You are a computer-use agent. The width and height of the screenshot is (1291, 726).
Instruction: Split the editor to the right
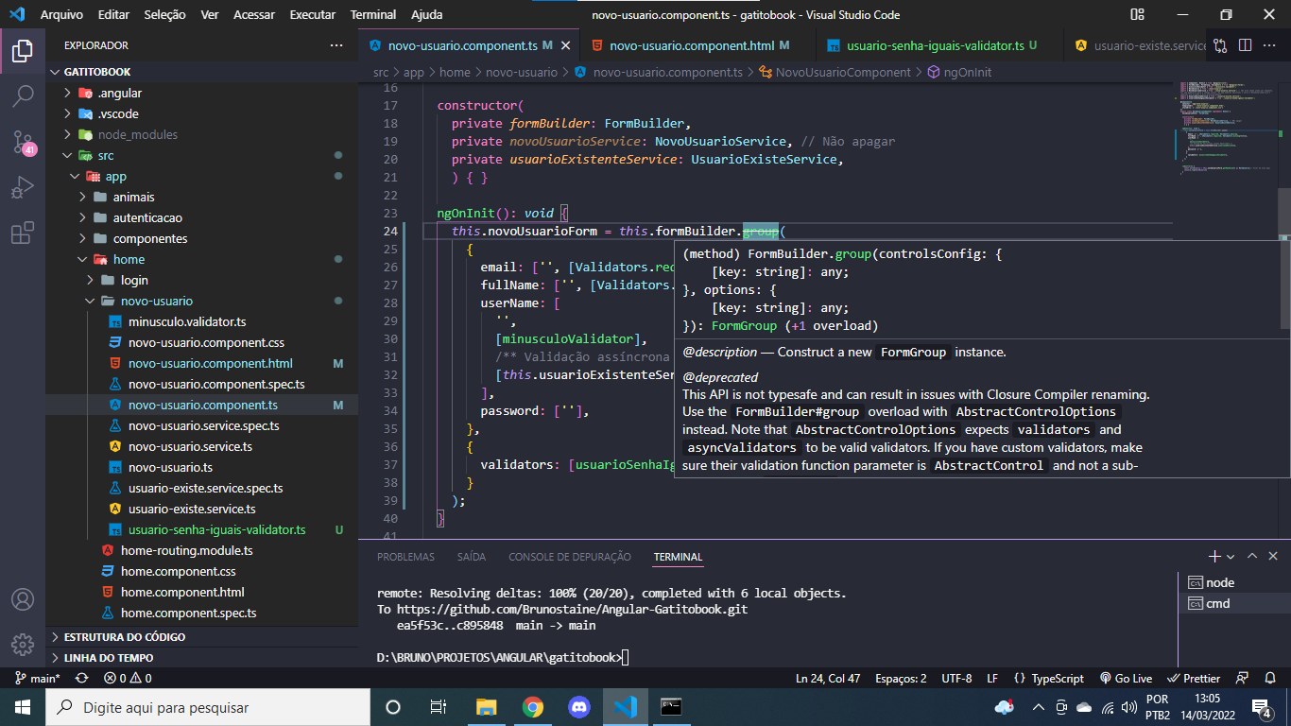point(1245,45)
